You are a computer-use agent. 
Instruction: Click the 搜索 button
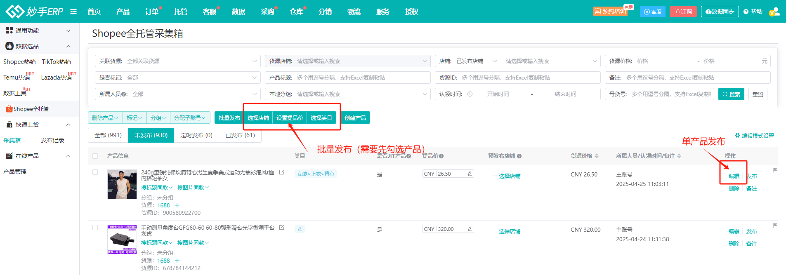click(x=732, y=94)
